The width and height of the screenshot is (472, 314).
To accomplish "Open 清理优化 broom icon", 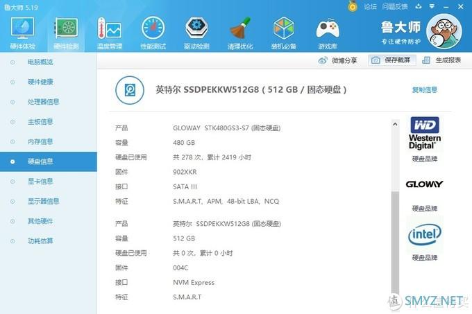I will click(240, 28).
